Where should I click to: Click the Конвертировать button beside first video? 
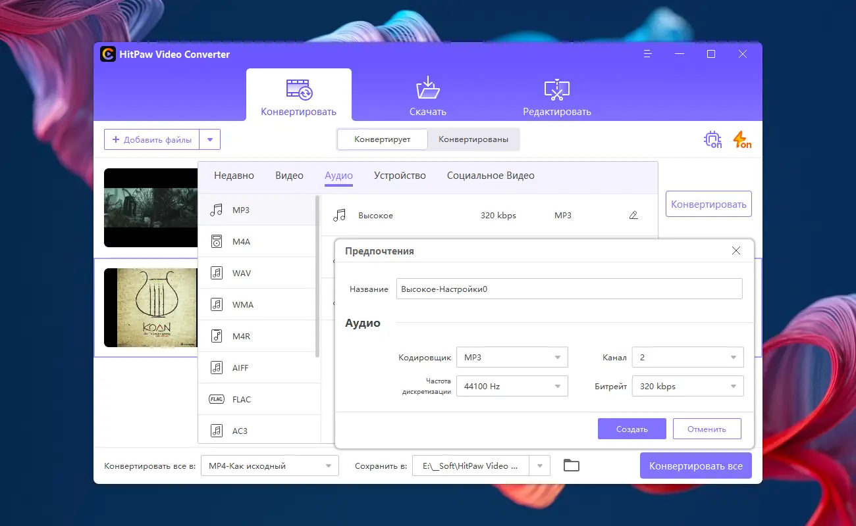point(709,204)
